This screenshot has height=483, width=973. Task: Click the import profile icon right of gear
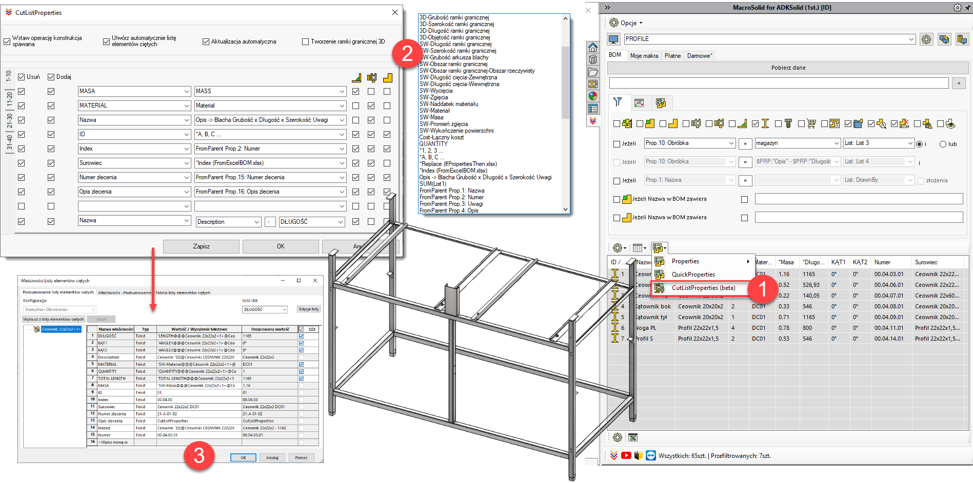tap(944, 39)
